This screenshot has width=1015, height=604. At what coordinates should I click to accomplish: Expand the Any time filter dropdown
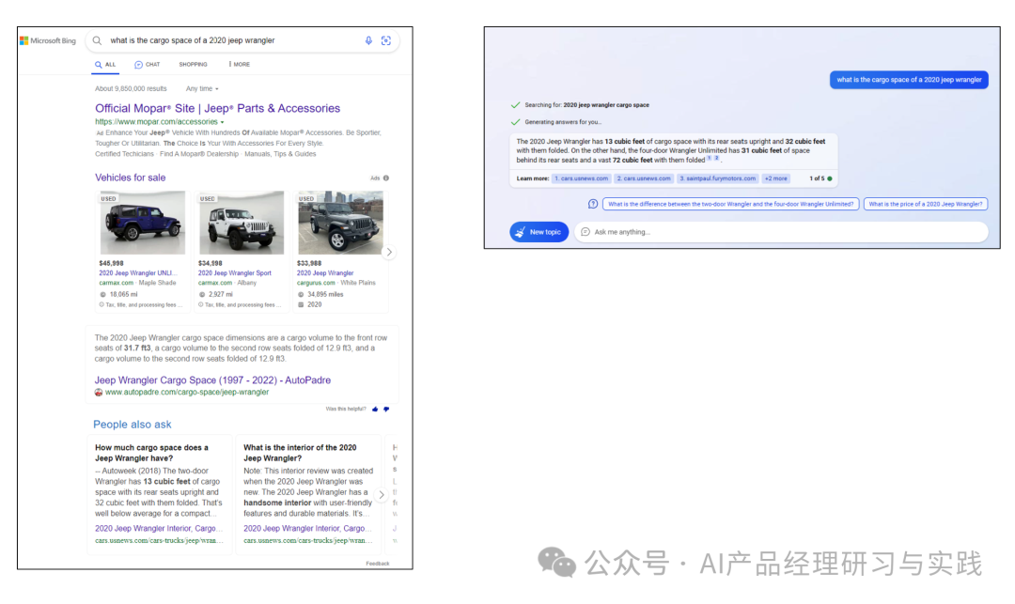(202, 88)
